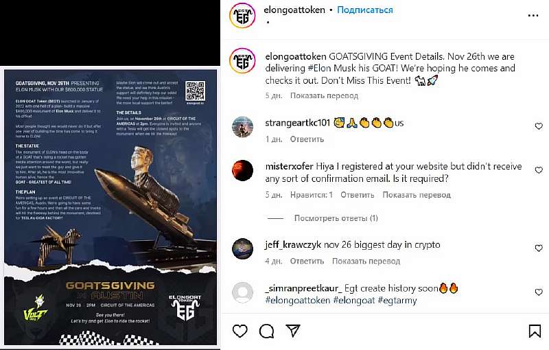View likes count on misterxofer's comment
The width and height of the screenshot is (549, 350).
[x=312, y=195]
